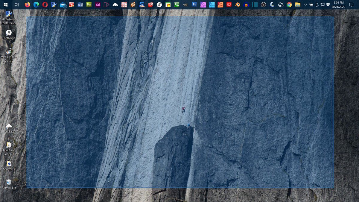Open the clock showing 3:01 PM

click(338, 4)
